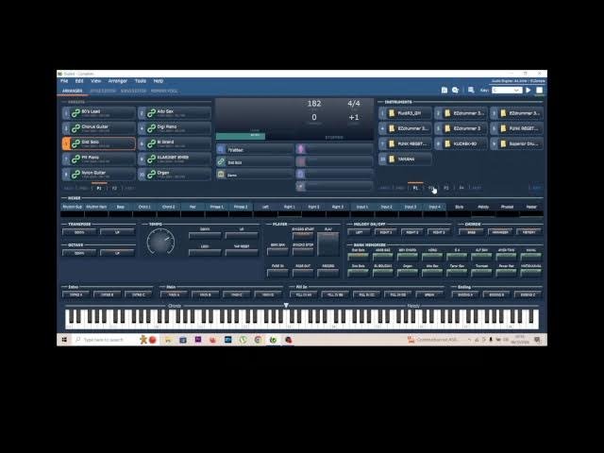
Task: Choose the Nylon Guitar preset icon
Action: coord(75,174)
